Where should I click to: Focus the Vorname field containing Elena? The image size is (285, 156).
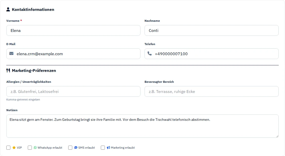pyautogui.click(x=73, y=30)
